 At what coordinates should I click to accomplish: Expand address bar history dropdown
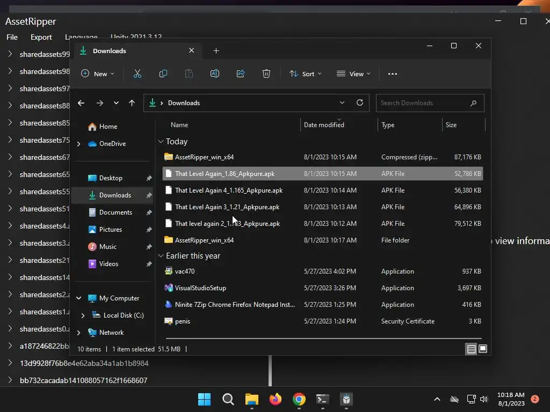(342, 102)
